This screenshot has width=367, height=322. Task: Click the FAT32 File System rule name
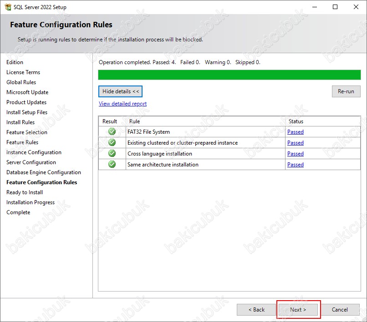(148, 132)
